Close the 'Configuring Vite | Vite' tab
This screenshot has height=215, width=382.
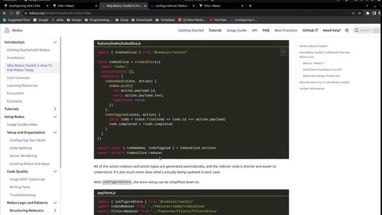(47, 5)
